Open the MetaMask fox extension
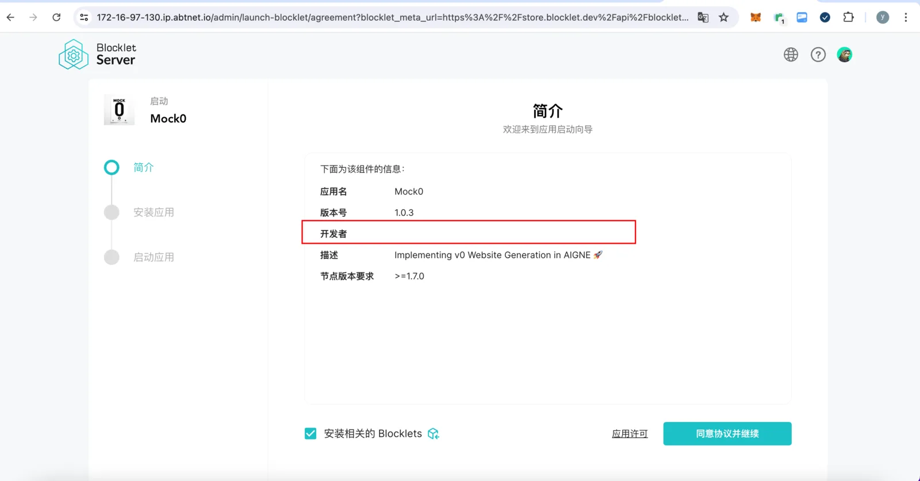Image resolution: width=920 pixels, height=481 pixels. [x=756, y=17]
